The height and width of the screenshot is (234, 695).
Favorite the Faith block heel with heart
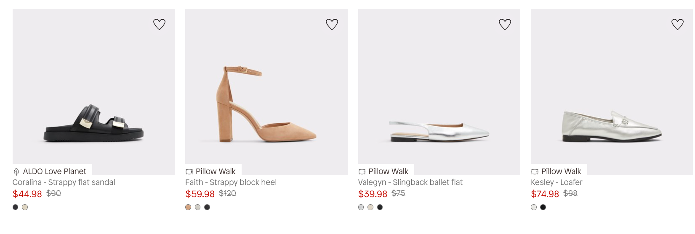click(x=332, y=24)
